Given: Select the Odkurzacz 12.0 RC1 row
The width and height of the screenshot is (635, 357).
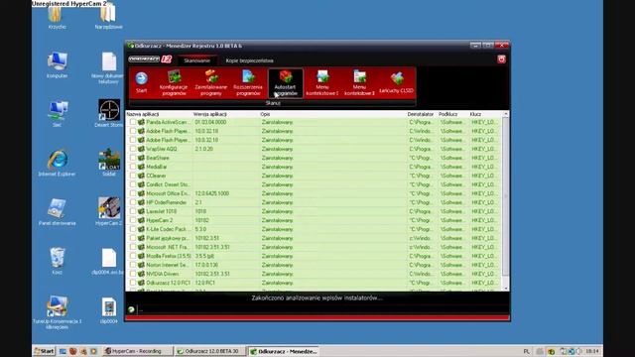Looking at the screenshot, I should 314,283.
